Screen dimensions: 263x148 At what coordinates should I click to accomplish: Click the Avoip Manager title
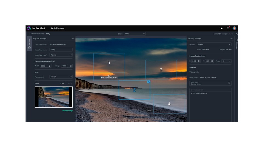pos(57,28)
